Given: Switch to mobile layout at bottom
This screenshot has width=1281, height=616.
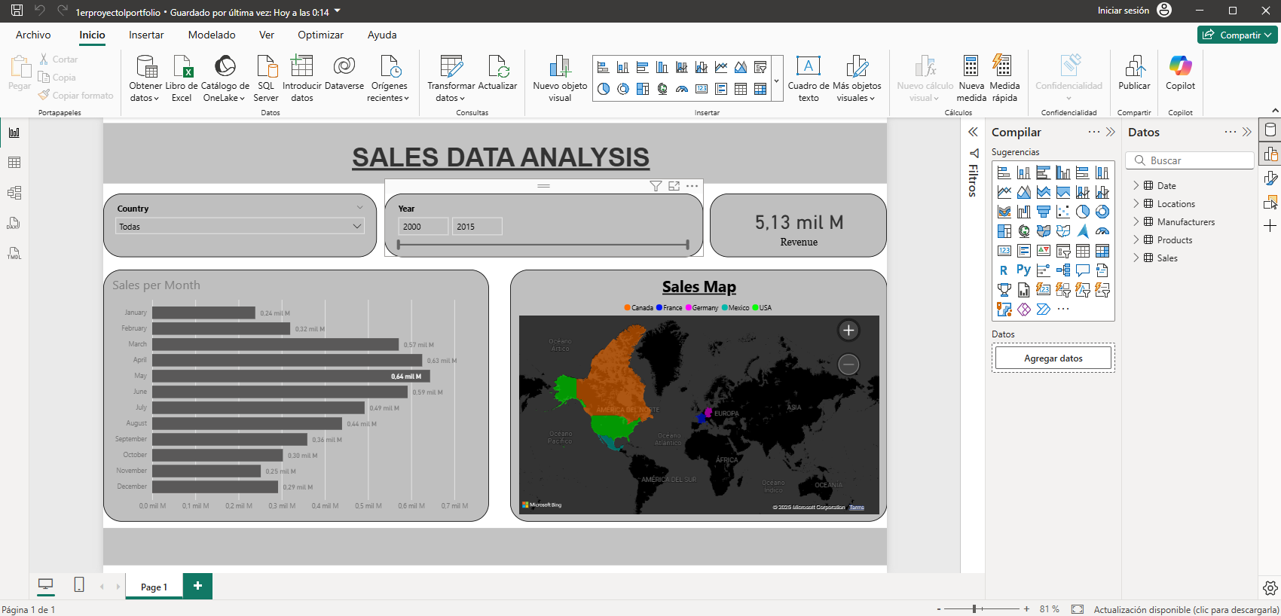Looking at the screenshot, I should tap(79, 585).
